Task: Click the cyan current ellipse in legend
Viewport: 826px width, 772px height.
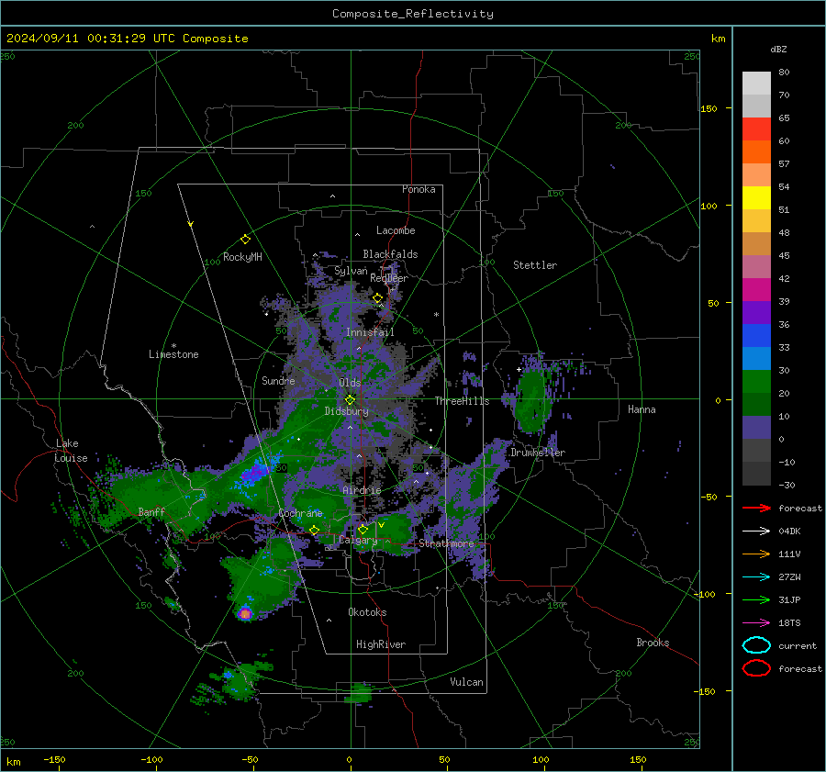Action: click(x=756, y=645)
